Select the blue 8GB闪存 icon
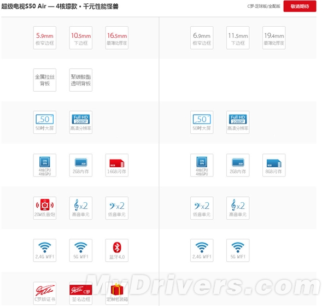 (274, 165)
